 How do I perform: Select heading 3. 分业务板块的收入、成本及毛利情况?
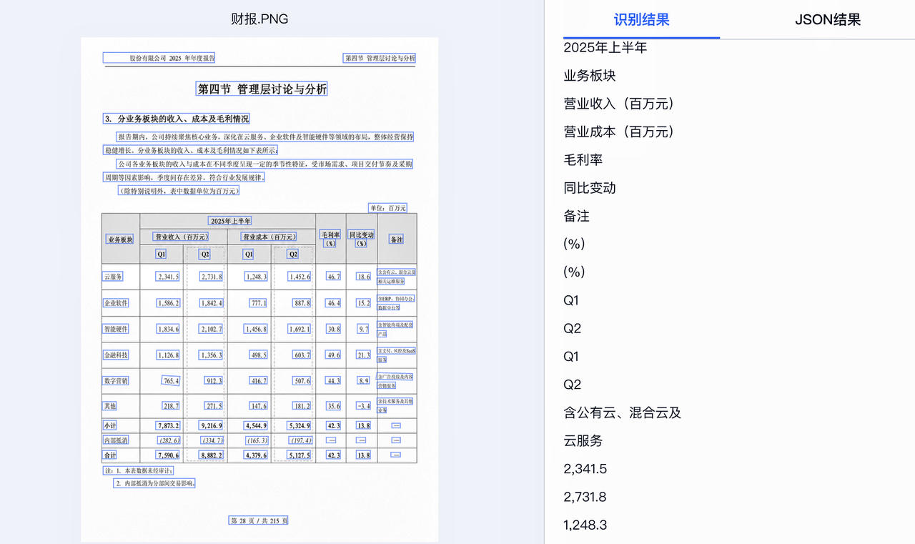(x=177, y=119)
